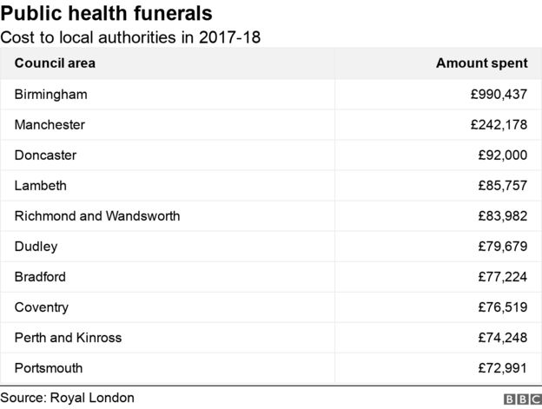The image size is (542, 409).
Task: Select Richmond and Wandsworth entry
Action: coord(97,216)
